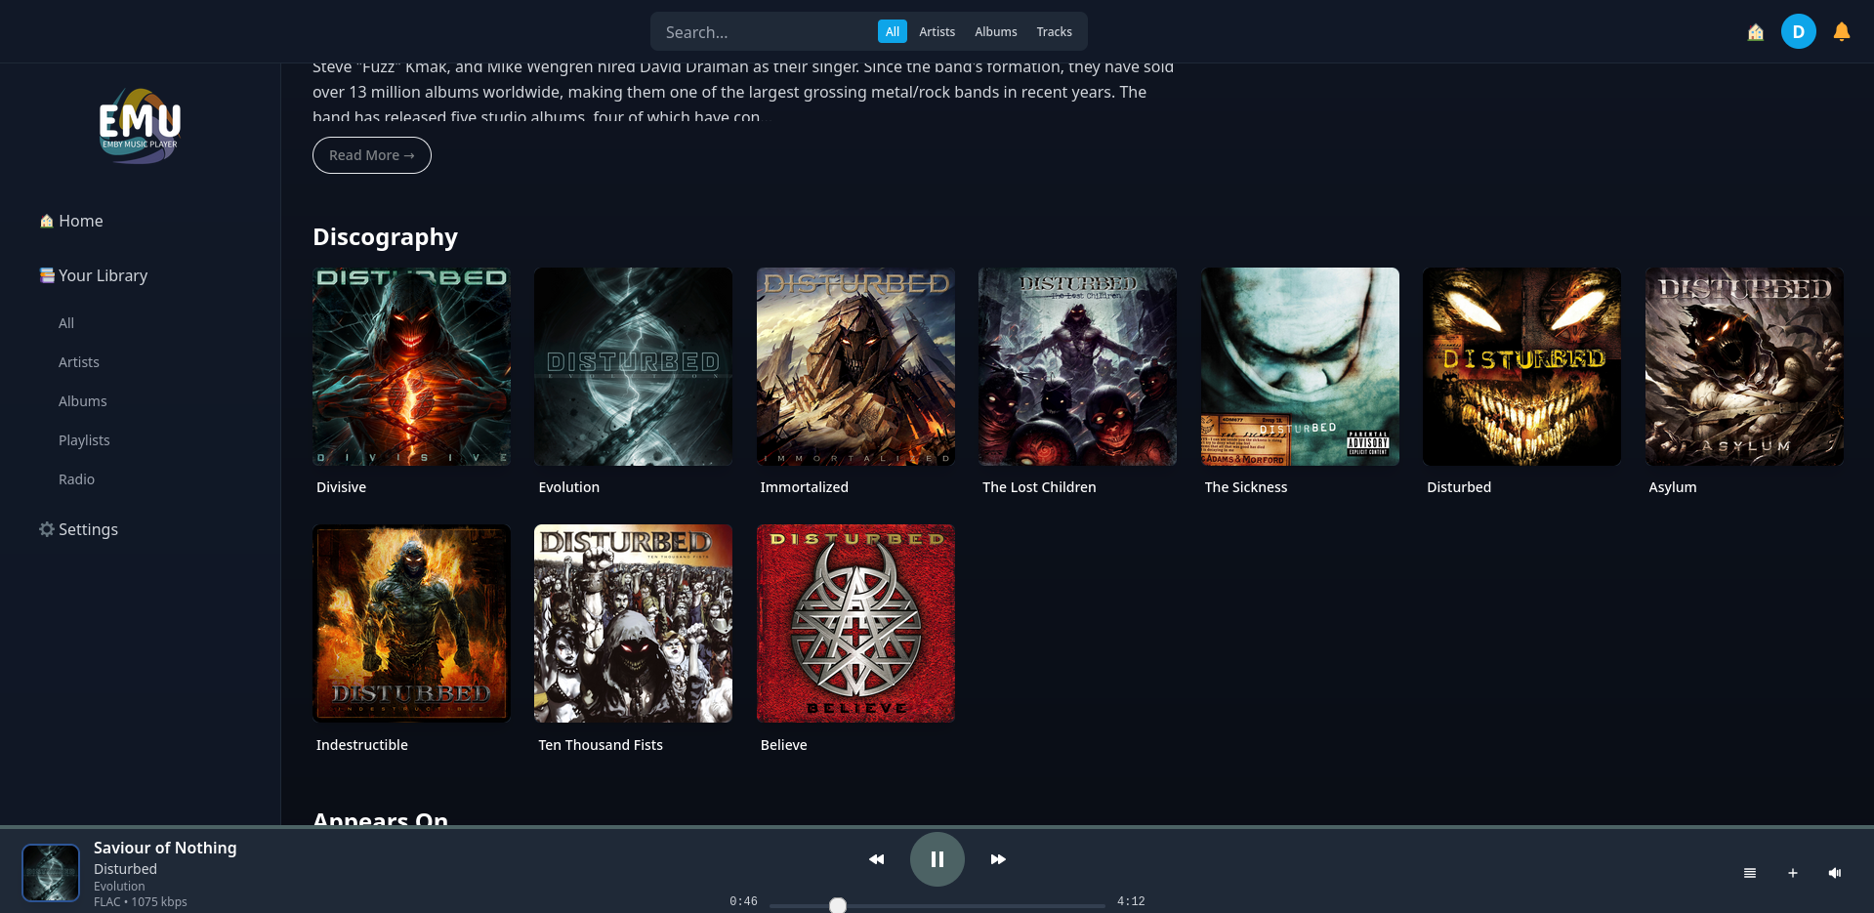
Task: Open the Divisive album cover
Action: pyautogui.click(x=411, y=366)
